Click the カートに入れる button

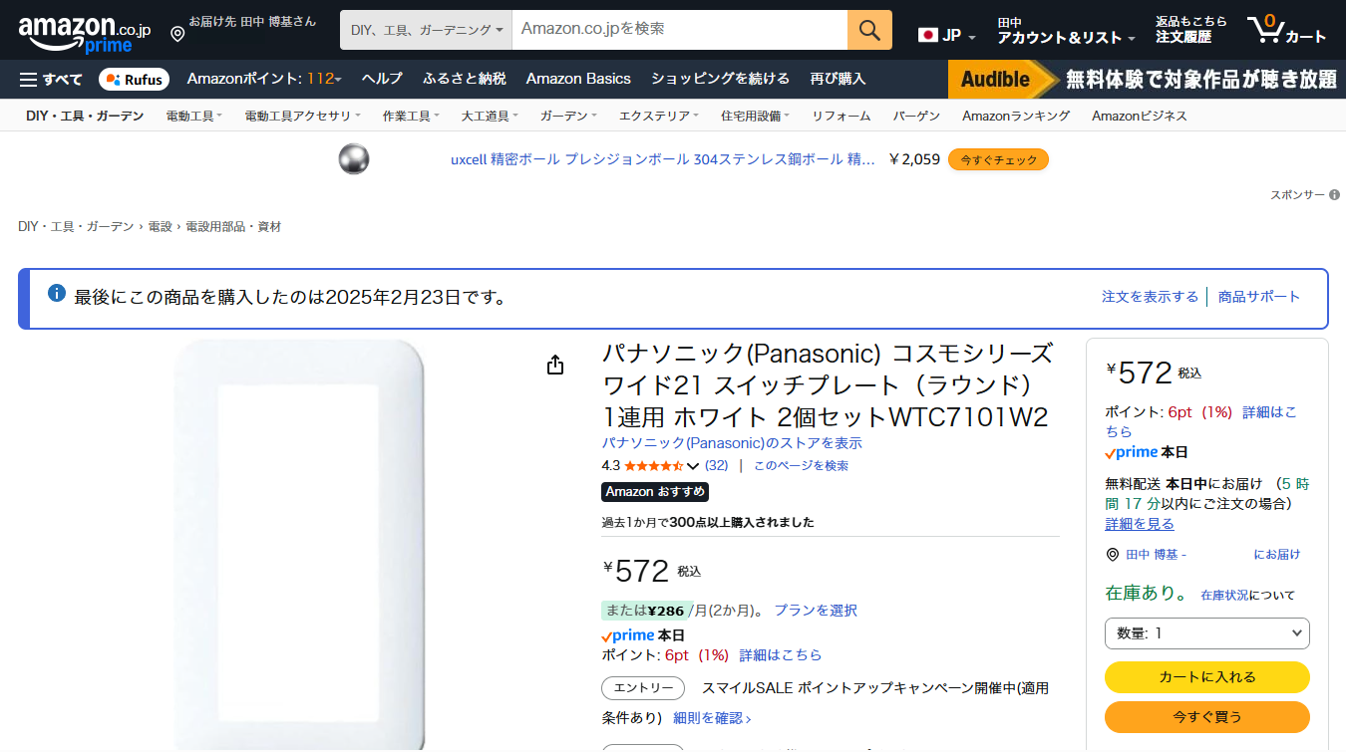(x=1206, y=677)
